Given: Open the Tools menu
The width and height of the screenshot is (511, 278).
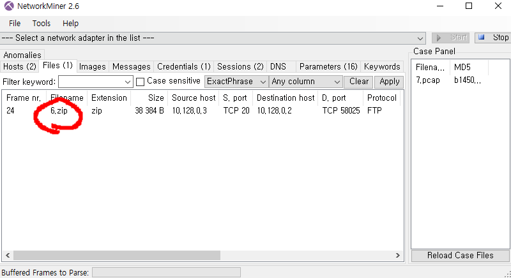Looking at the screenshot, I should (x=42, y=24).
